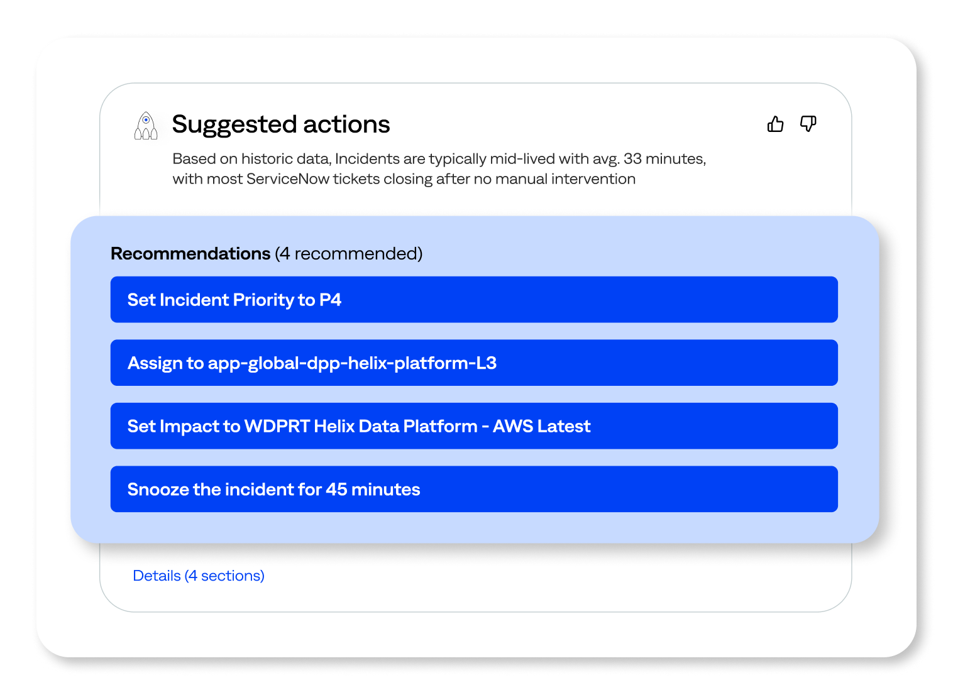The width and height of the screenshot is (953, 695).
Task: Pick the AWS Latest impact recommendation
Action: pyautogui.click(x=474, y=426)
